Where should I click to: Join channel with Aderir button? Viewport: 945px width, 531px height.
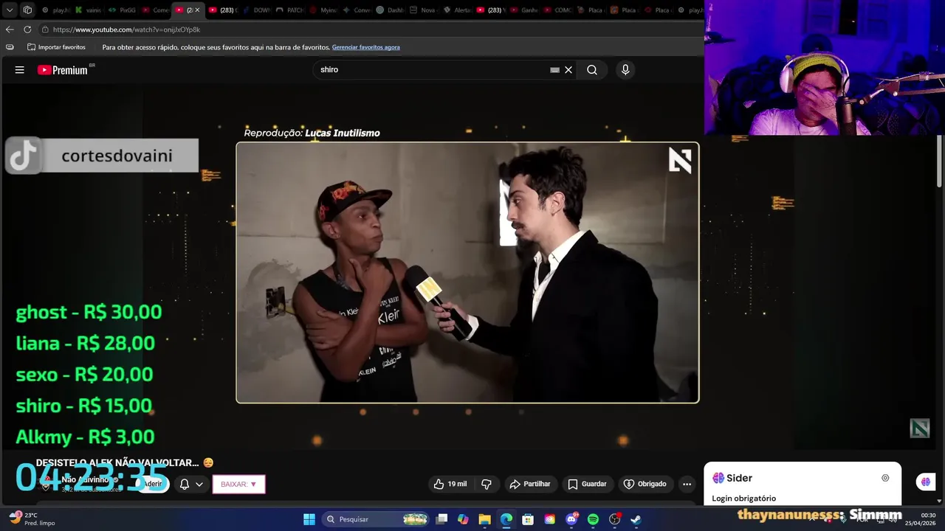tap(153, 484)
